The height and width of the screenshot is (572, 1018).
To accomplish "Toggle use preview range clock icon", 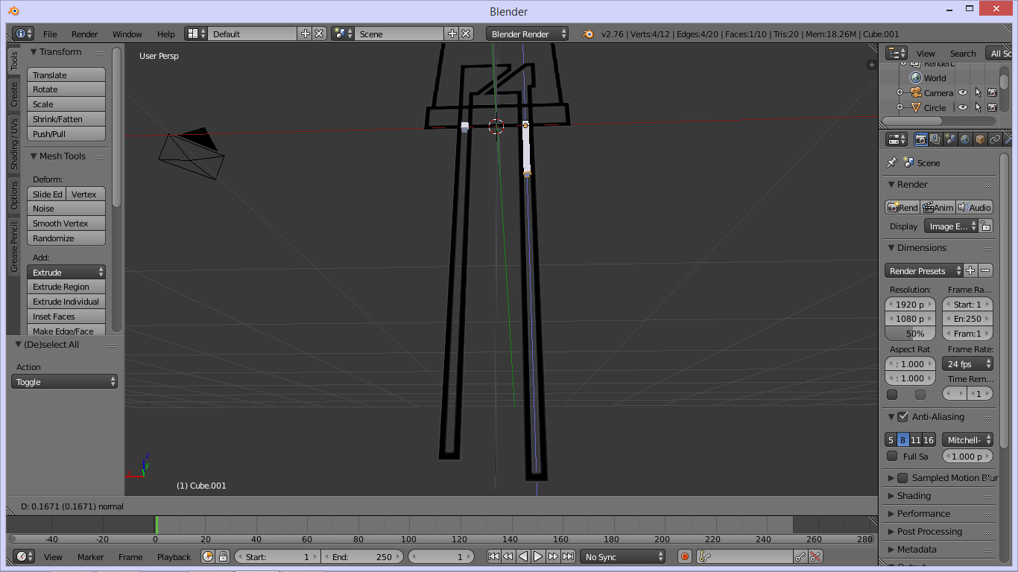I will [x=208, y=556].
